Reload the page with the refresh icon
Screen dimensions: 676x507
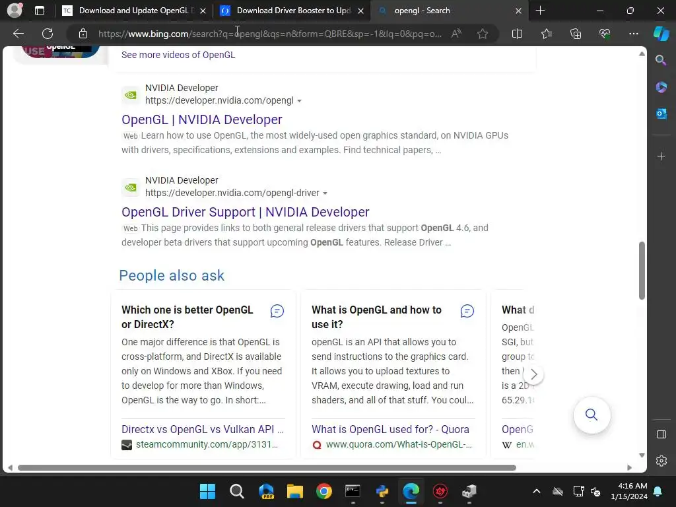pos(48,34)
